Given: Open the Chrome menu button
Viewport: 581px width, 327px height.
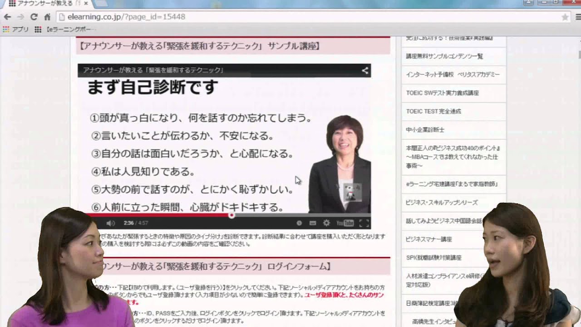Looking at the screenshot, I should coord(578,17).
